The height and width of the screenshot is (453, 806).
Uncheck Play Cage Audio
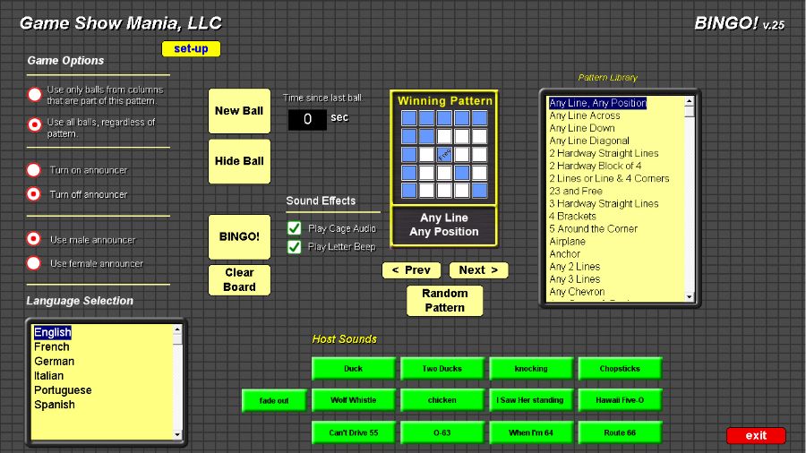click(x=294, y=228)
